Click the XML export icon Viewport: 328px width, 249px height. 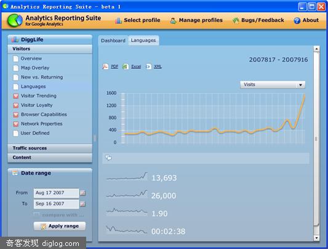coord(148,66)
